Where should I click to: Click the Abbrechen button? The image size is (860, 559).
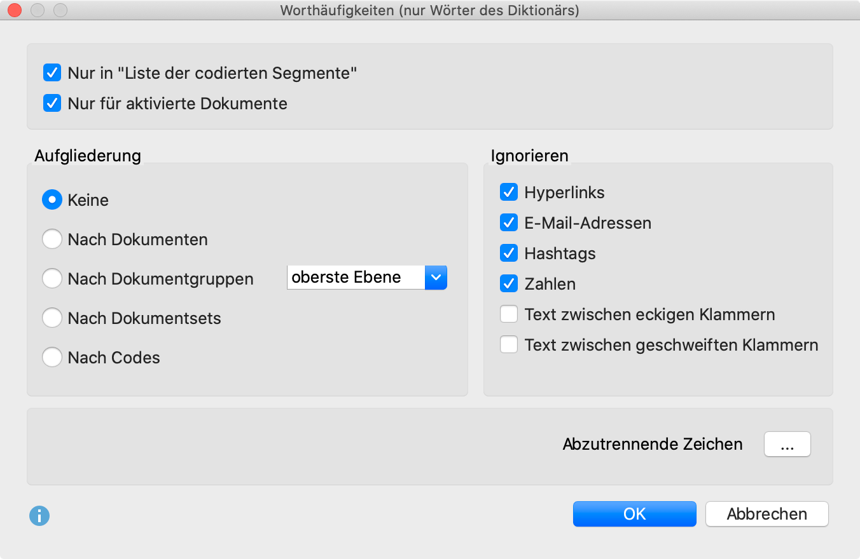coord(767,514)
